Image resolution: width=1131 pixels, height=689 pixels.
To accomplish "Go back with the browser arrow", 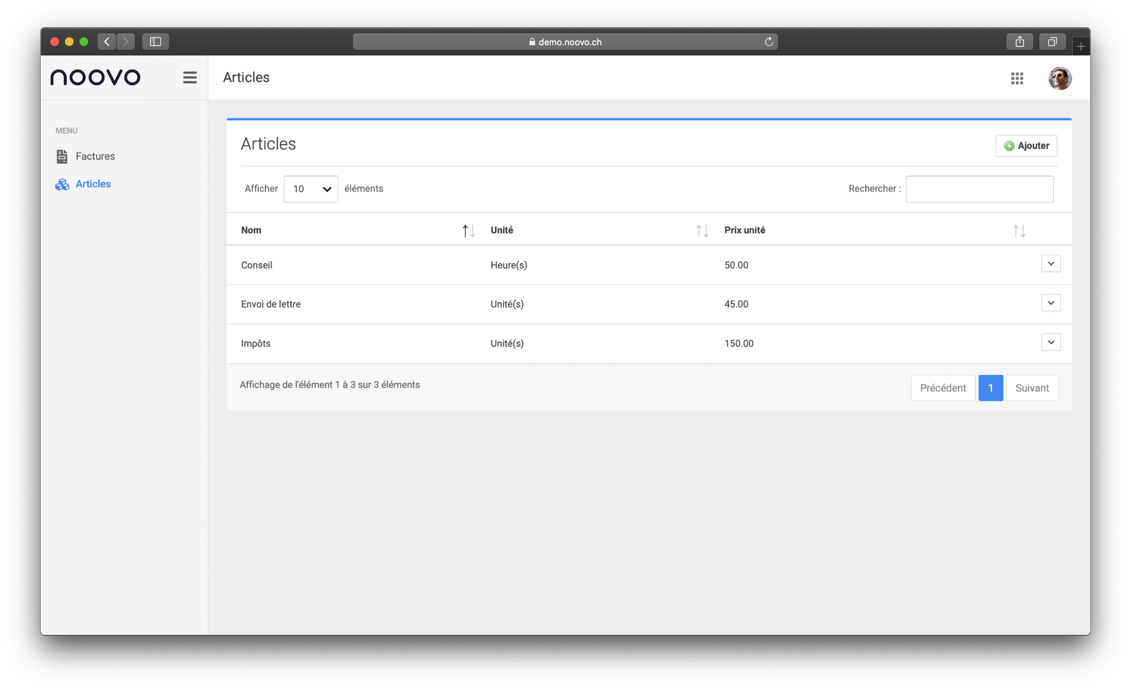I will coord(107,42).
